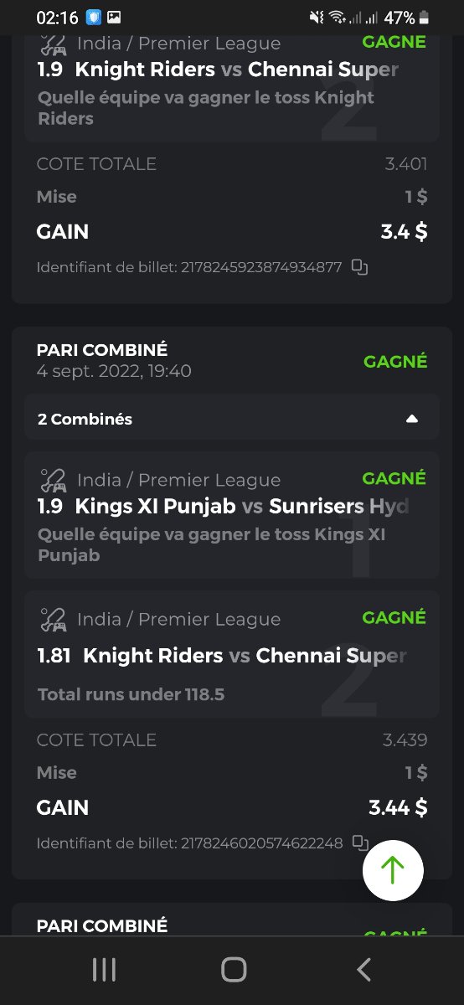Image resolution: width=464 pixels, height=1005 pixels.
Task: Tap the esports icon beside Kings XI Punjab
Action: 54,480
